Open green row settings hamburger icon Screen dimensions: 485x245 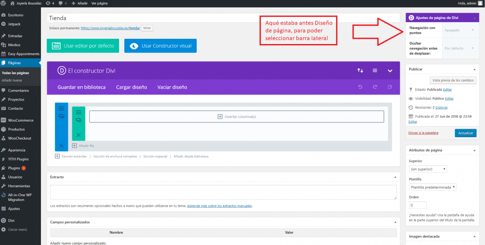[78, 112]
